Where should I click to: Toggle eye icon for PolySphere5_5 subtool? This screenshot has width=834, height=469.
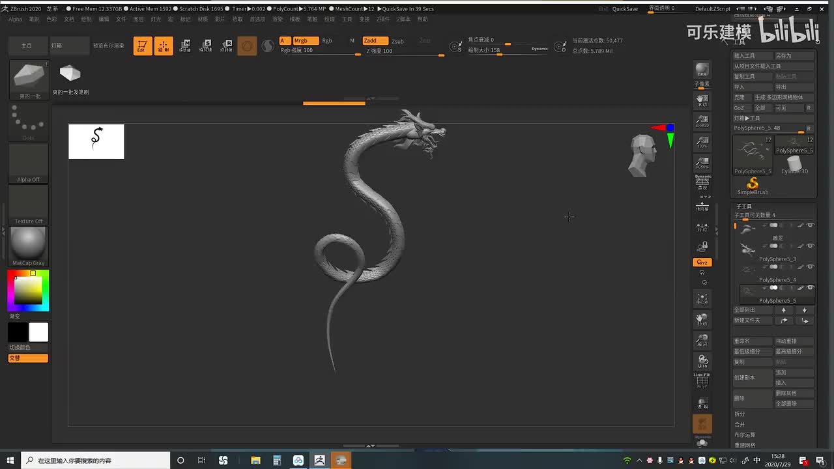point(811,288)
